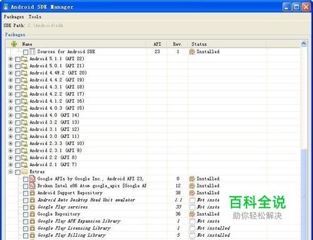Click the Android 2.2 platform folder icon
The image size is (313, 240).
pyautogui.click(x=24, y=158)
